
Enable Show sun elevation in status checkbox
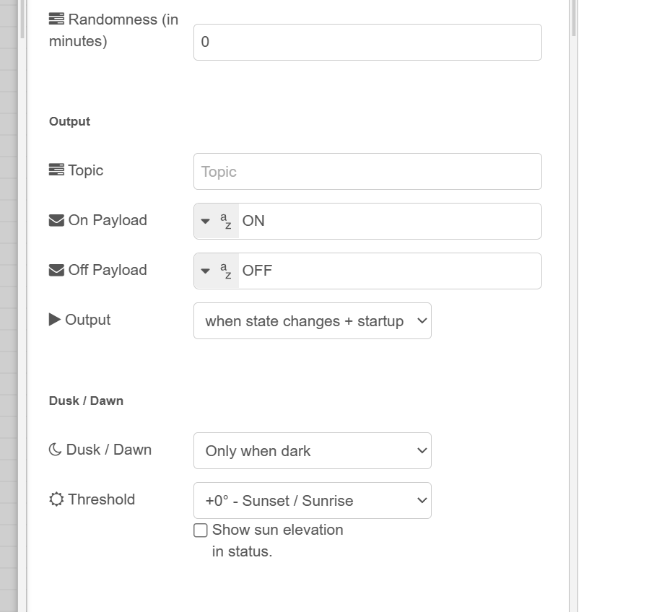[201, 530]
